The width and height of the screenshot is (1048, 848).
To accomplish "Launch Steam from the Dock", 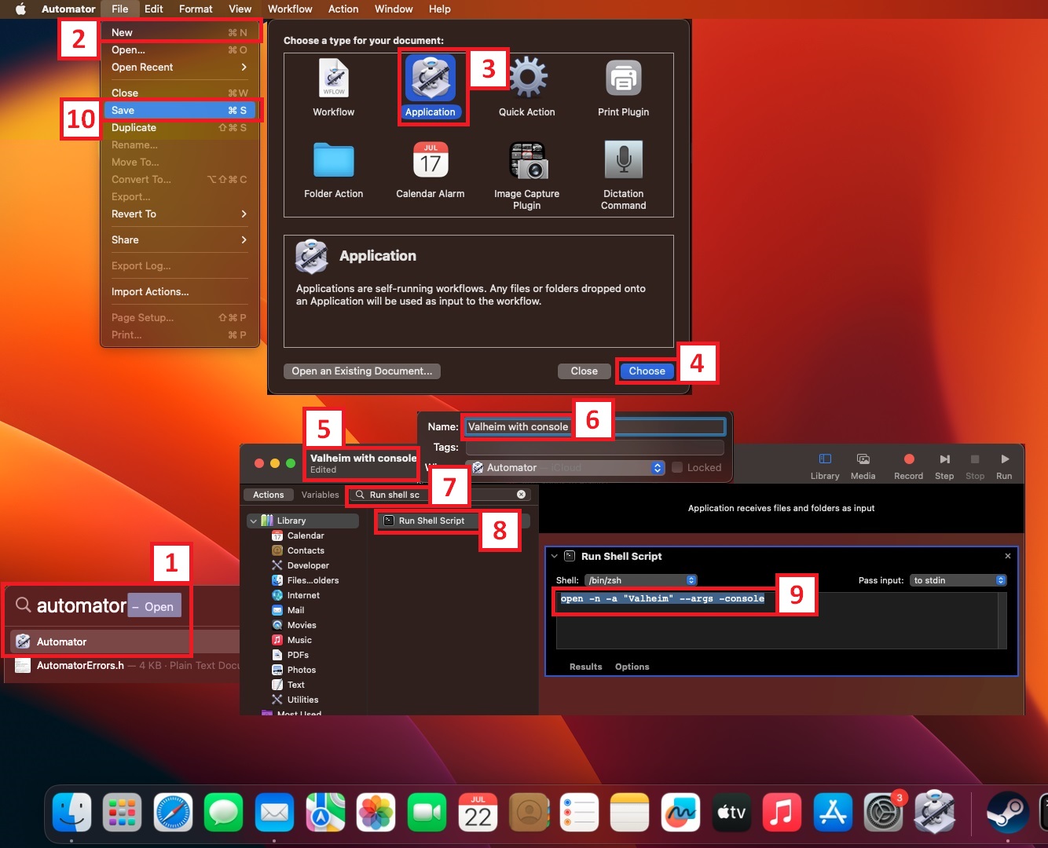I will 1008,812.
